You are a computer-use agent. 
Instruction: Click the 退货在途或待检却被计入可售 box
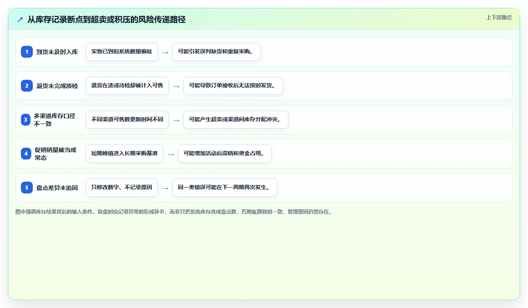point(127,86)
